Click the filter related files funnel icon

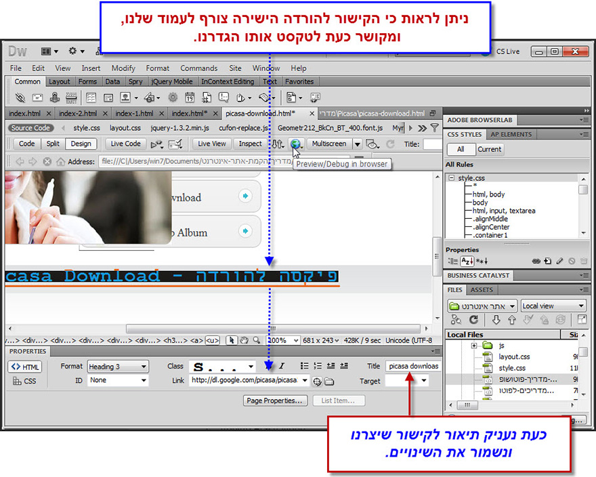coord(434,128)
